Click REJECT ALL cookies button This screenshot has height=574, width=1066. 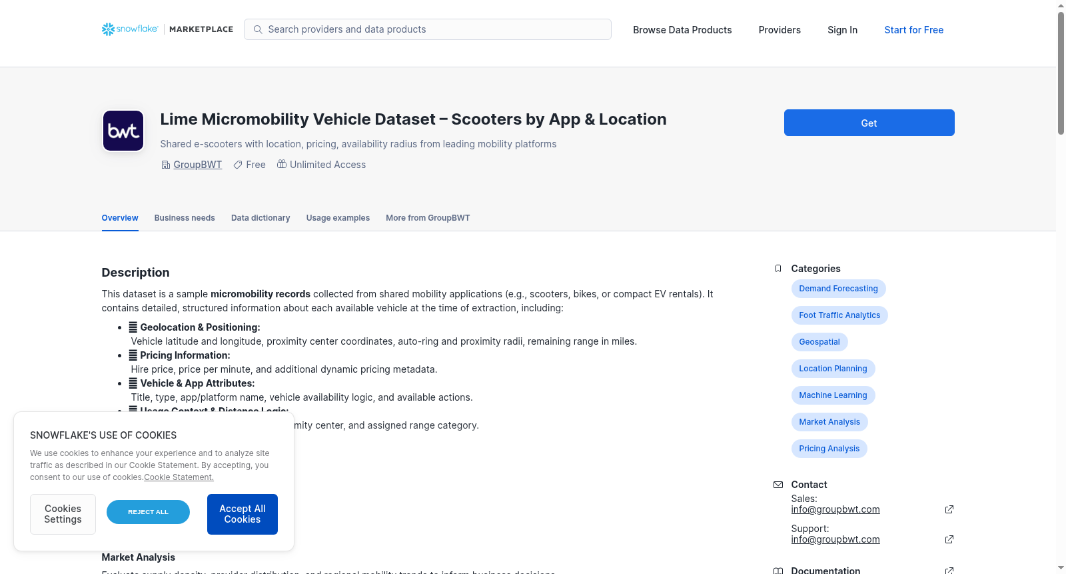point(148,512)
